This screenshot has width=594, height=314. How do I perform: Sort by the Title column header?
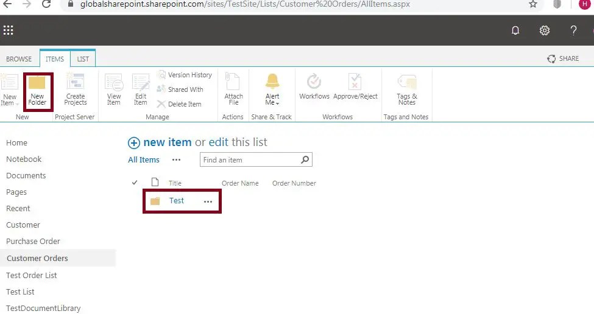pos(175,183)
